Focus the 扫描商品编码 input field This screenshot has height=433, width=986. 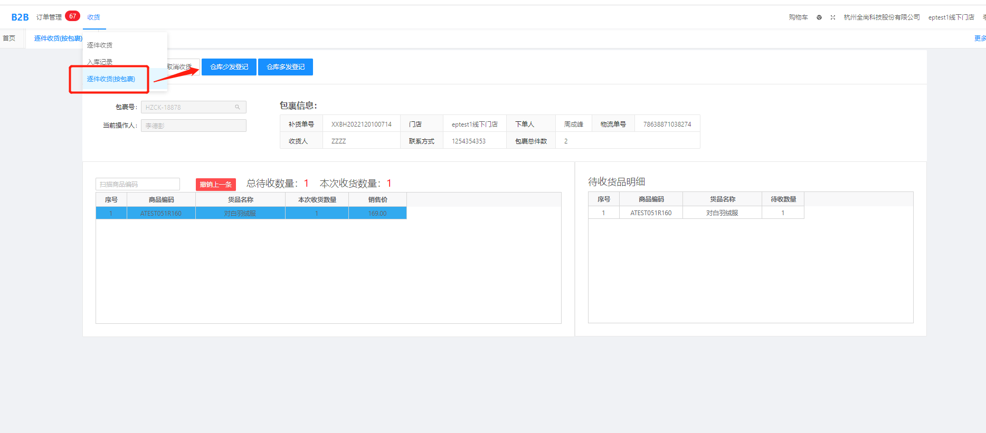point(138,184)
